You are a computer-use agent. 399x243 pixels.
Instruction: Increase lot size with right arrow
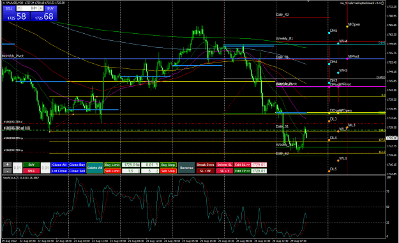[x=41, y=8]
